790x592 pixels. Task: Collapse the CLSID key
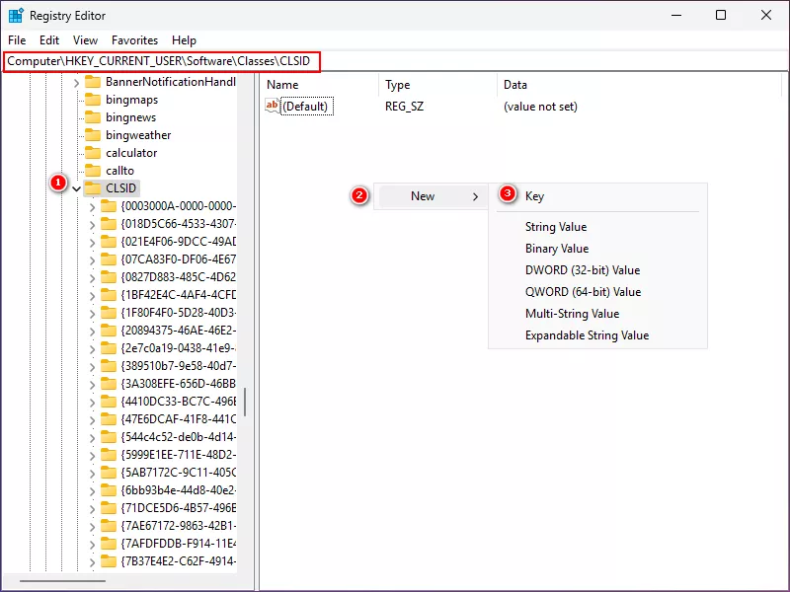coord(76,188)
